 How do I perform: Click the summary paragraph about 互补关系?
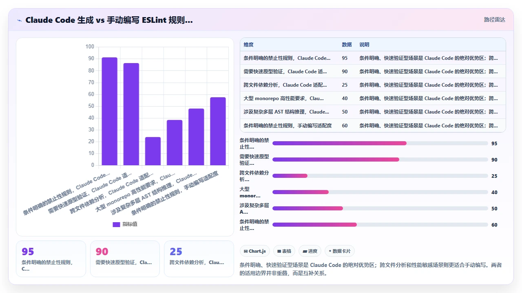(371, 269)
